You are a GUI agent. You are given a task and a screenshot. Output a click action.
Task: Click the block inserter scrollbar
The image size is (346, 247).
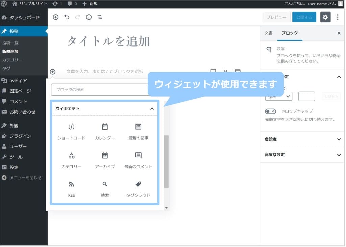pos(166,161)
